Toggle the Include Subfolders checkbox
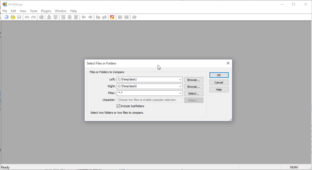The height and width of the screenshot is (170, 312). [x=119, y=106]
